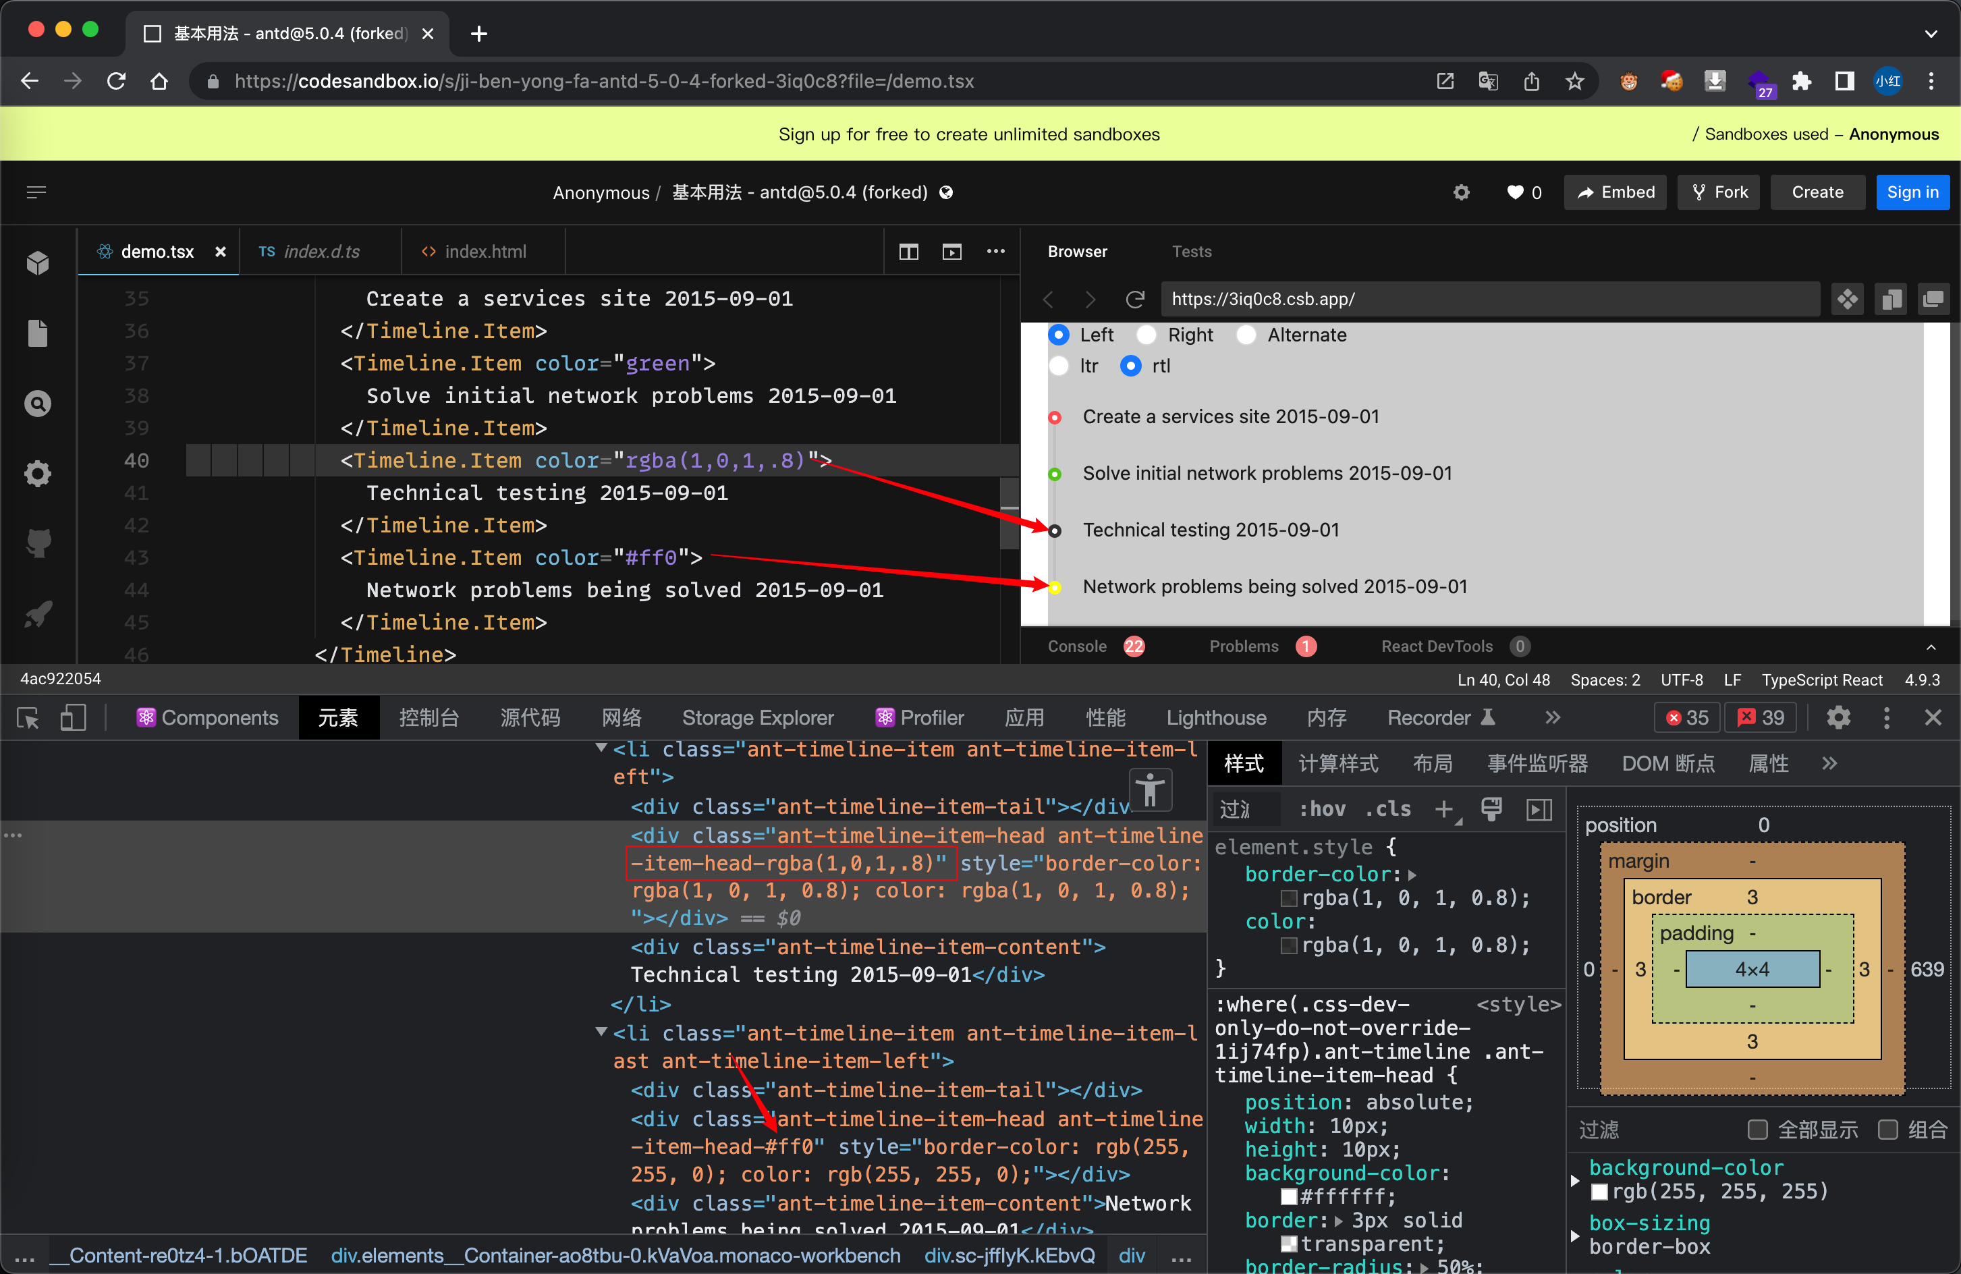Screen dimensions: 1961x1274
Task: Expand the border-color value arrow
Action: point(1412,875)
